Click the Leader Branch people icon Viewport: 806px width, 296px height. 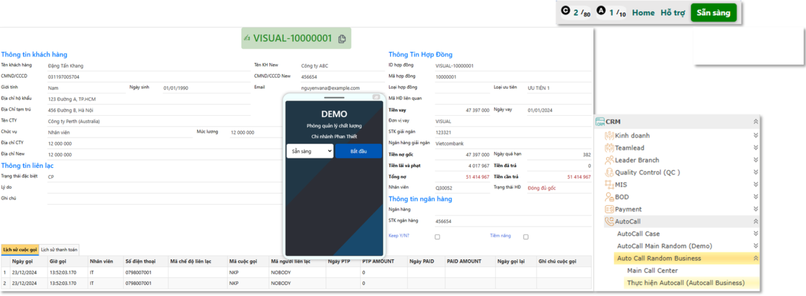coord(609,160)
